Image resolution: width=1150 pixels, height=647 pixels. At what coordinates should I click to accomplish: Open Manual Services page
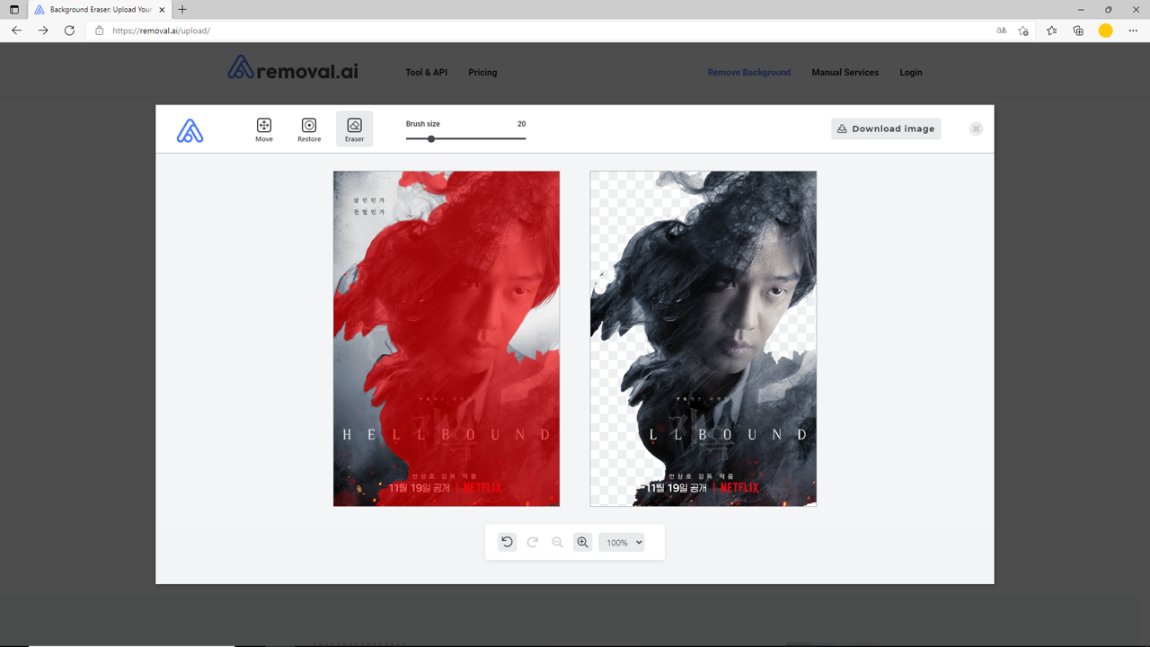(x=845, y=72)
